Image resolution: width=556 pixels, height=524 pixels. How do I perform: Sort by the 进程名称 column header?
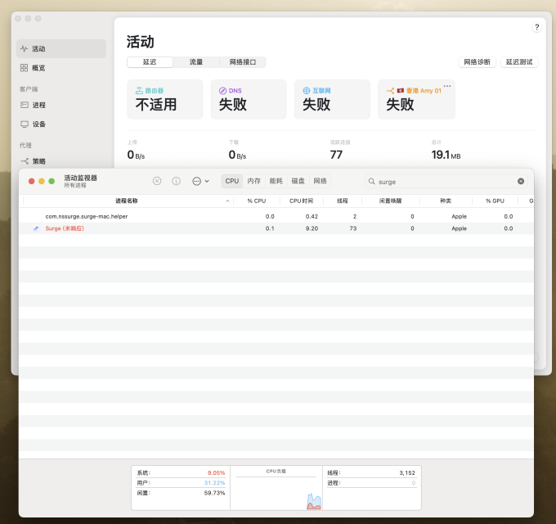[x=127, y=201]
